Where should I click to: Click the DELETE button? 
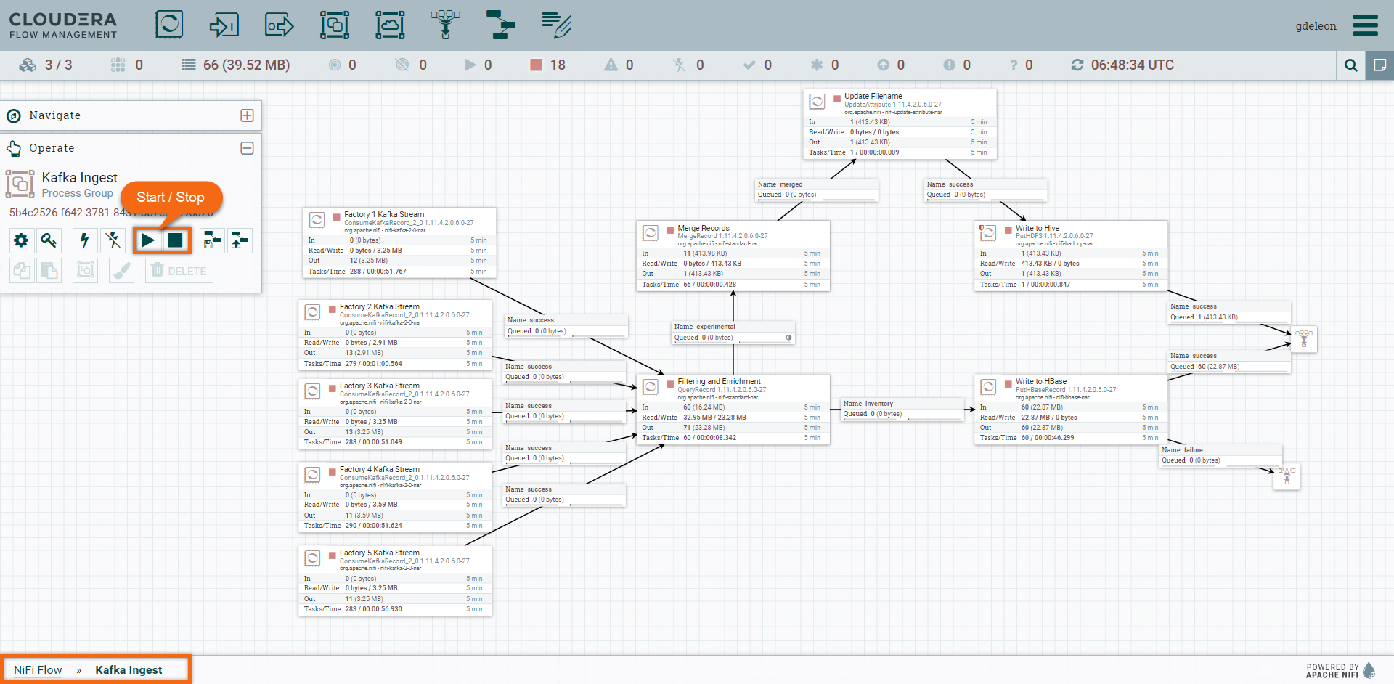(179, 271)
